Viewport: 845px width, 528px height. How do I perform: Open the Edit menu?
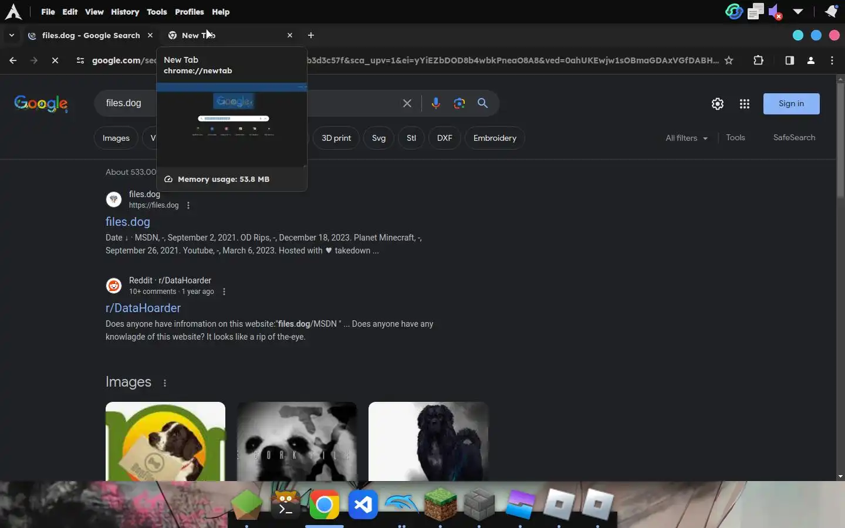pyautogui.click(x=70, y=12)
